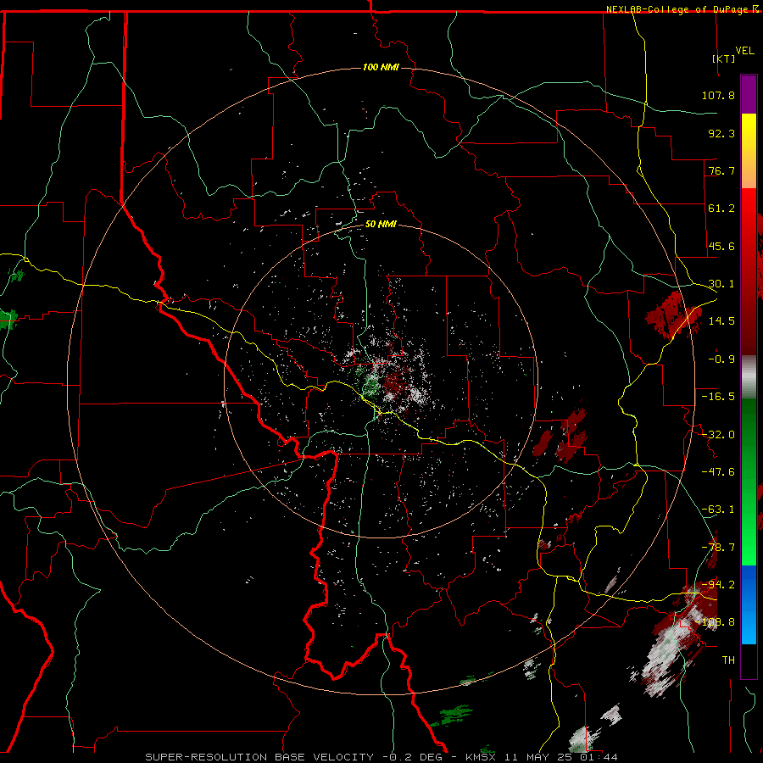
Task: Pick the red segment of the color bar
Action: coord(749,271)
